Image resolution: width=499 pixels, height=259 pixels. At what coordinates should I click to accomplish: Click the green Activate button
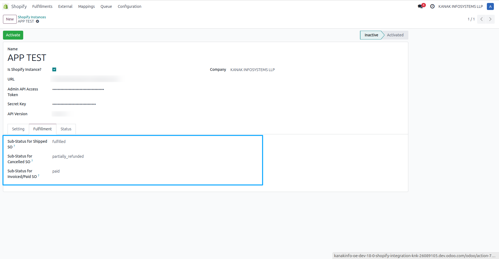point(13,35)
